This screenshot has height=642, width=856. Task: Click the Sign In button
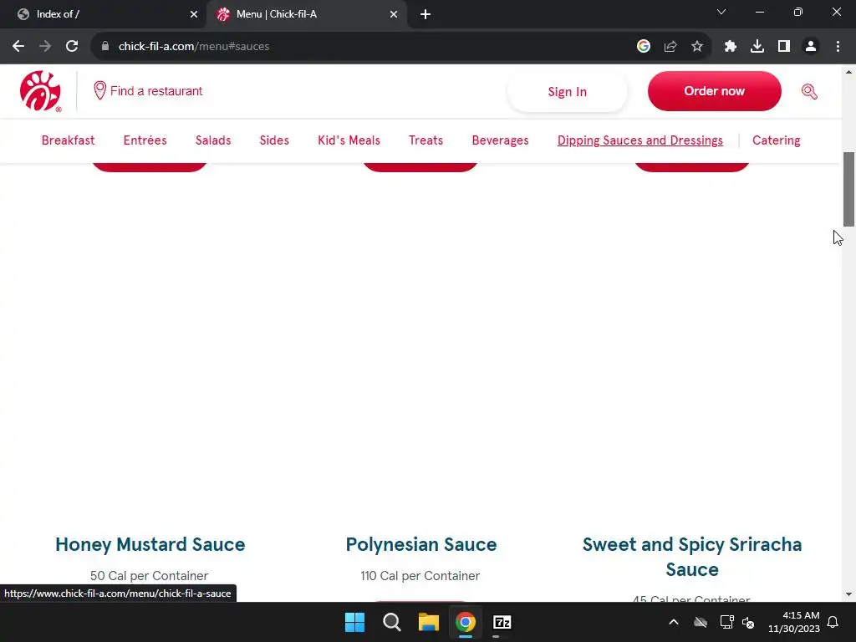tap(568, 92)
